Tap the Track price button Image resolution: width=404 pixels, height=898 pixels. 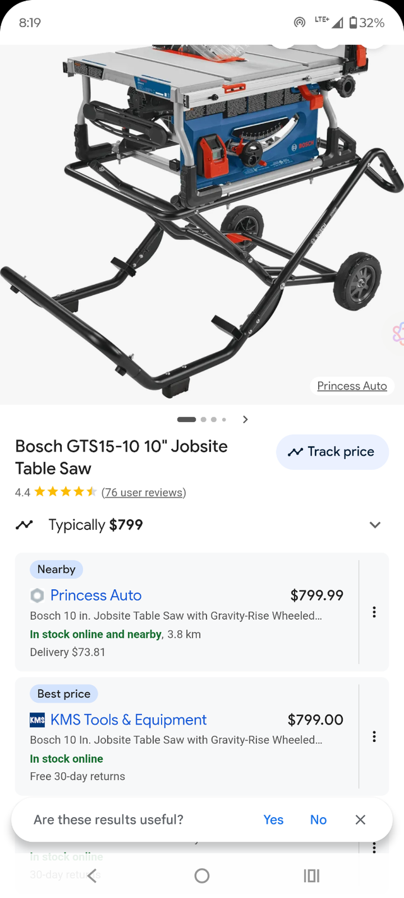coord(332,452)
